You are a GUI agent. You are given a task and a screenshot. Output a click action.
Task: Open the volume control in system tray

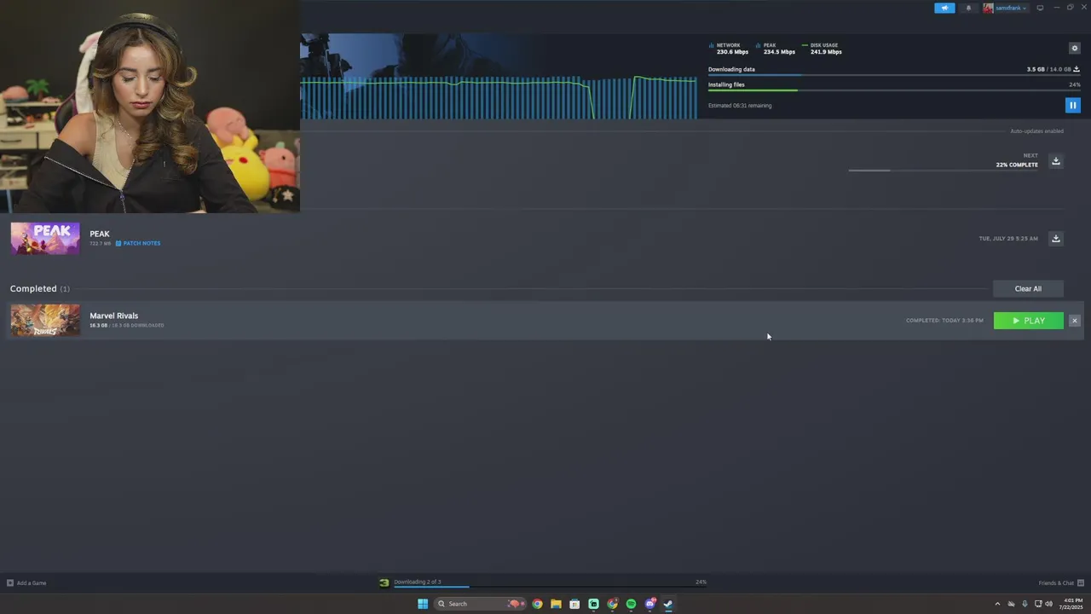(1048, 604)
